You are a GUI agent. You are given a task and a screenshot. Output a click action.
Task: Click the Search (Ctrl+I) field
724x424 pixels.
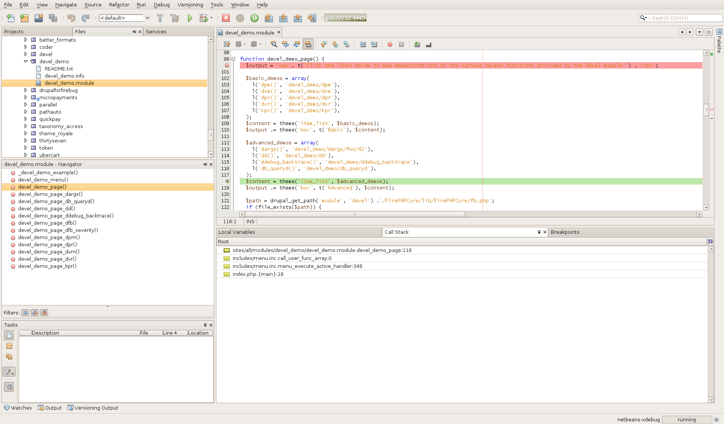(680, 18)
